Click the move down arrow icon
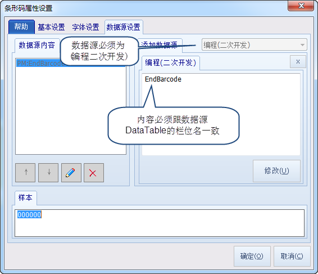318x274 pixels. (x=48, y=173)
